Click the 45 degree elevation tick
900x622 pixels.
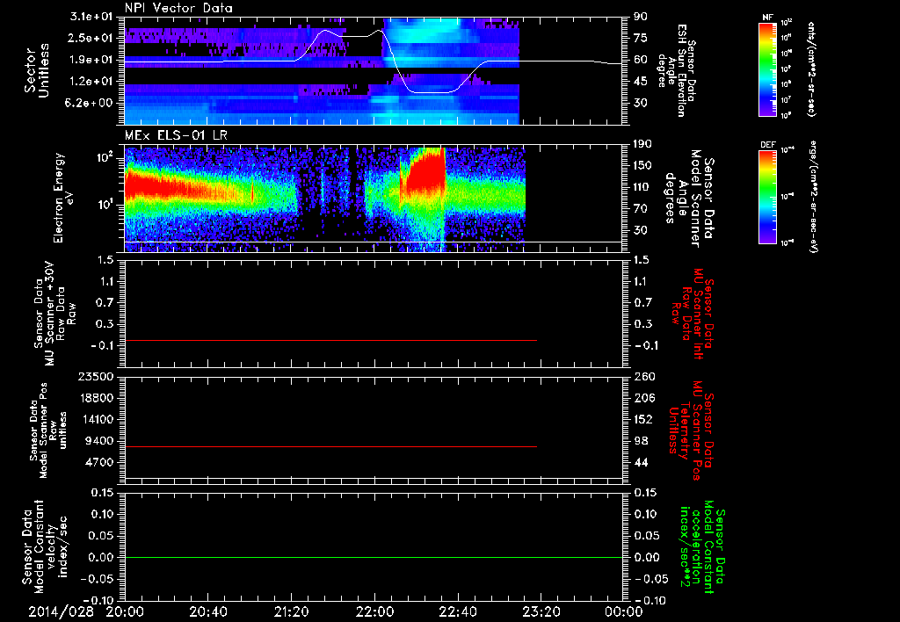640,82
